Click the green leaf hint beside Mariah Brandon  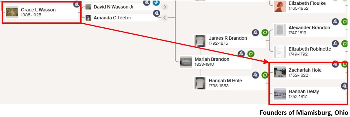point(251,54)
